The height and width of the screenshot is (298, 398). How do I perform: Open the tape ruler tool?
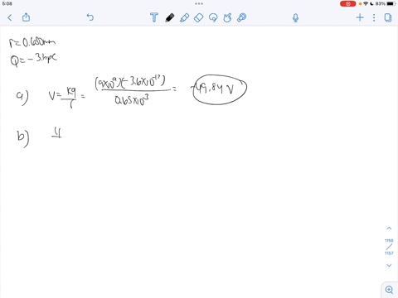coord(242,17)
